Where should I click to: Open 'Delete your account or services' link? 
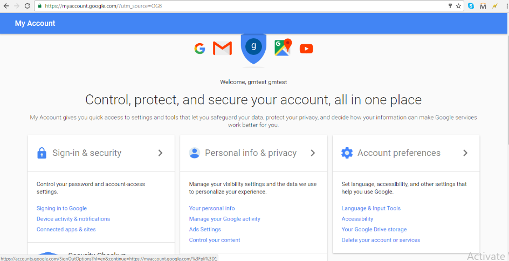381,240
